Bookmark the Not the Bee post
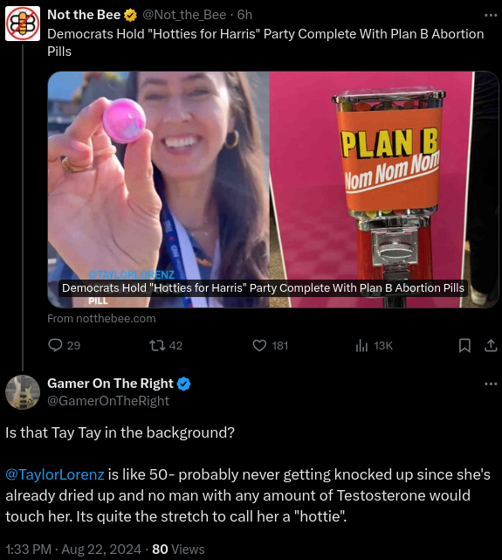The height and width of the screenshot is (560, 502). (464, 345)
